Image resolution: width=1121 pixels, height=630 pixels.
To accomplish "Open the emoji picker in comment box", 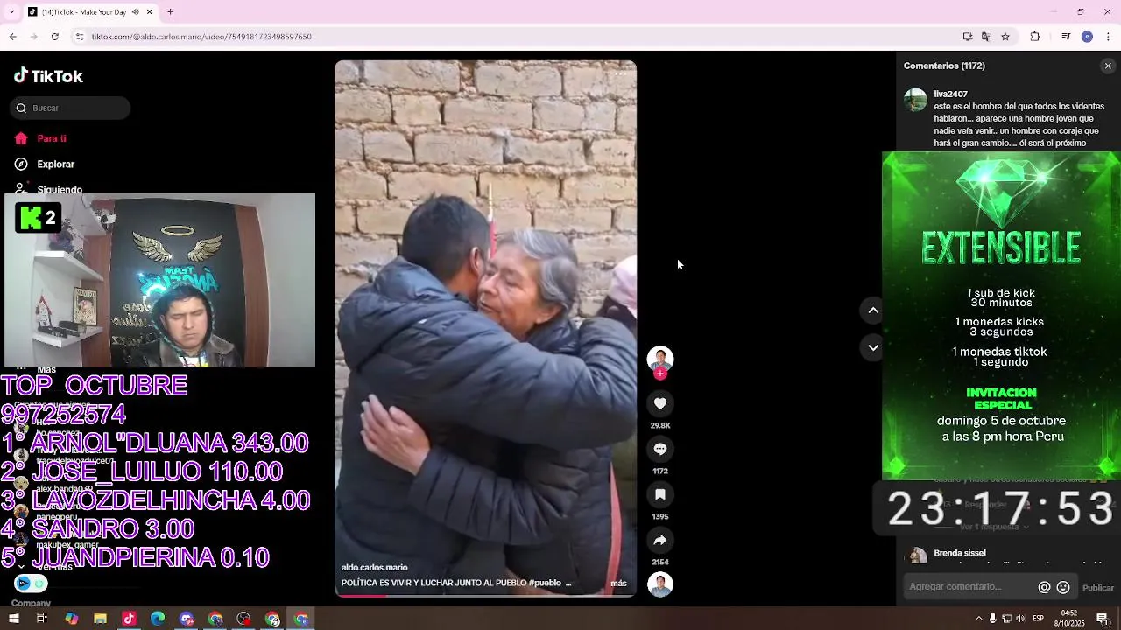I will tap(1063, 587).
